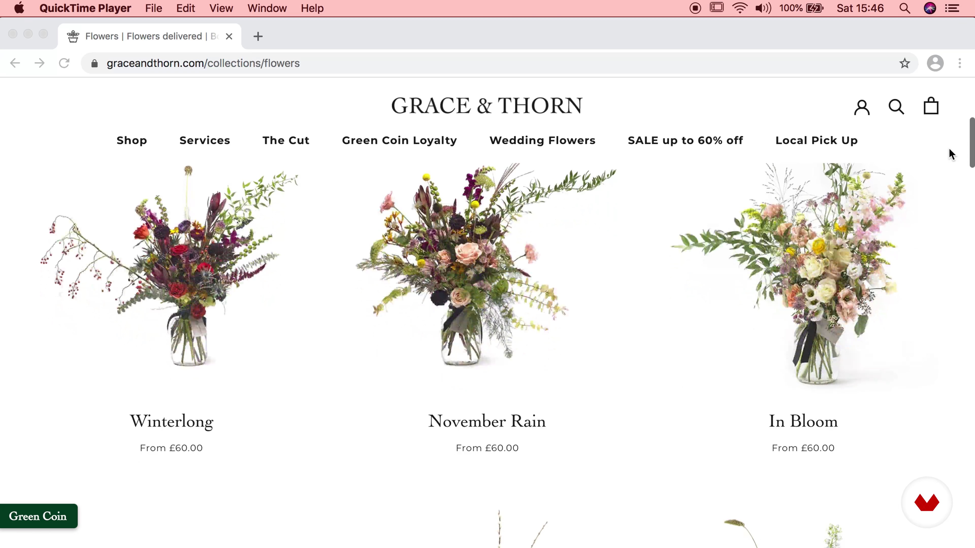Click the November Rain product title
The image size is (975, 548).
click(x=487, y=421)
